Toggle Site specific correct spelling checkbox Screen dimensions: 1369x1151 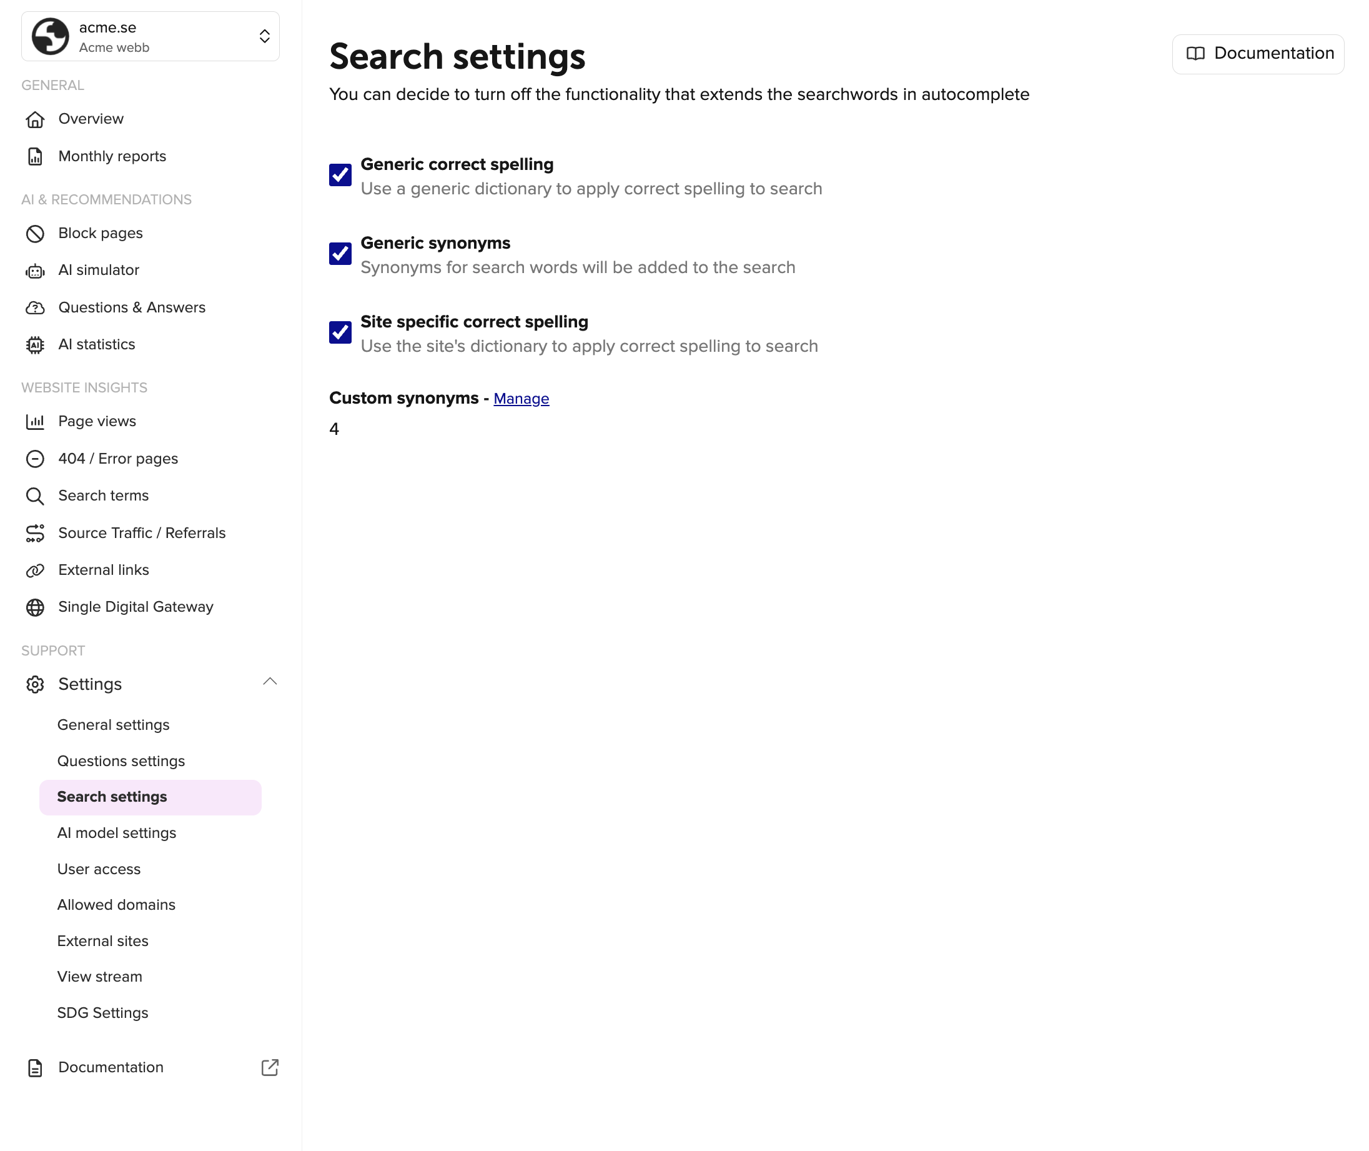click(x=340, y=332)
